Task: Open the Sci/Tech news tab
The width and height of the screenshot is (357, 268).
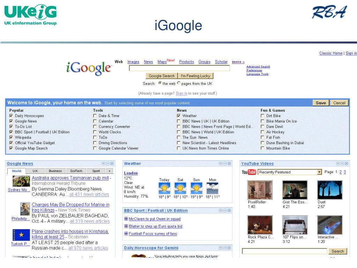Action: point(76,171)
